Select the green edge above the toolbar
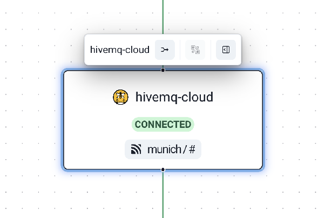This screenshot has height=218, width=325. 163,16
